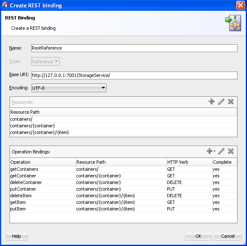
Task: Select the putContainer operation row
Action: point(123,189)
